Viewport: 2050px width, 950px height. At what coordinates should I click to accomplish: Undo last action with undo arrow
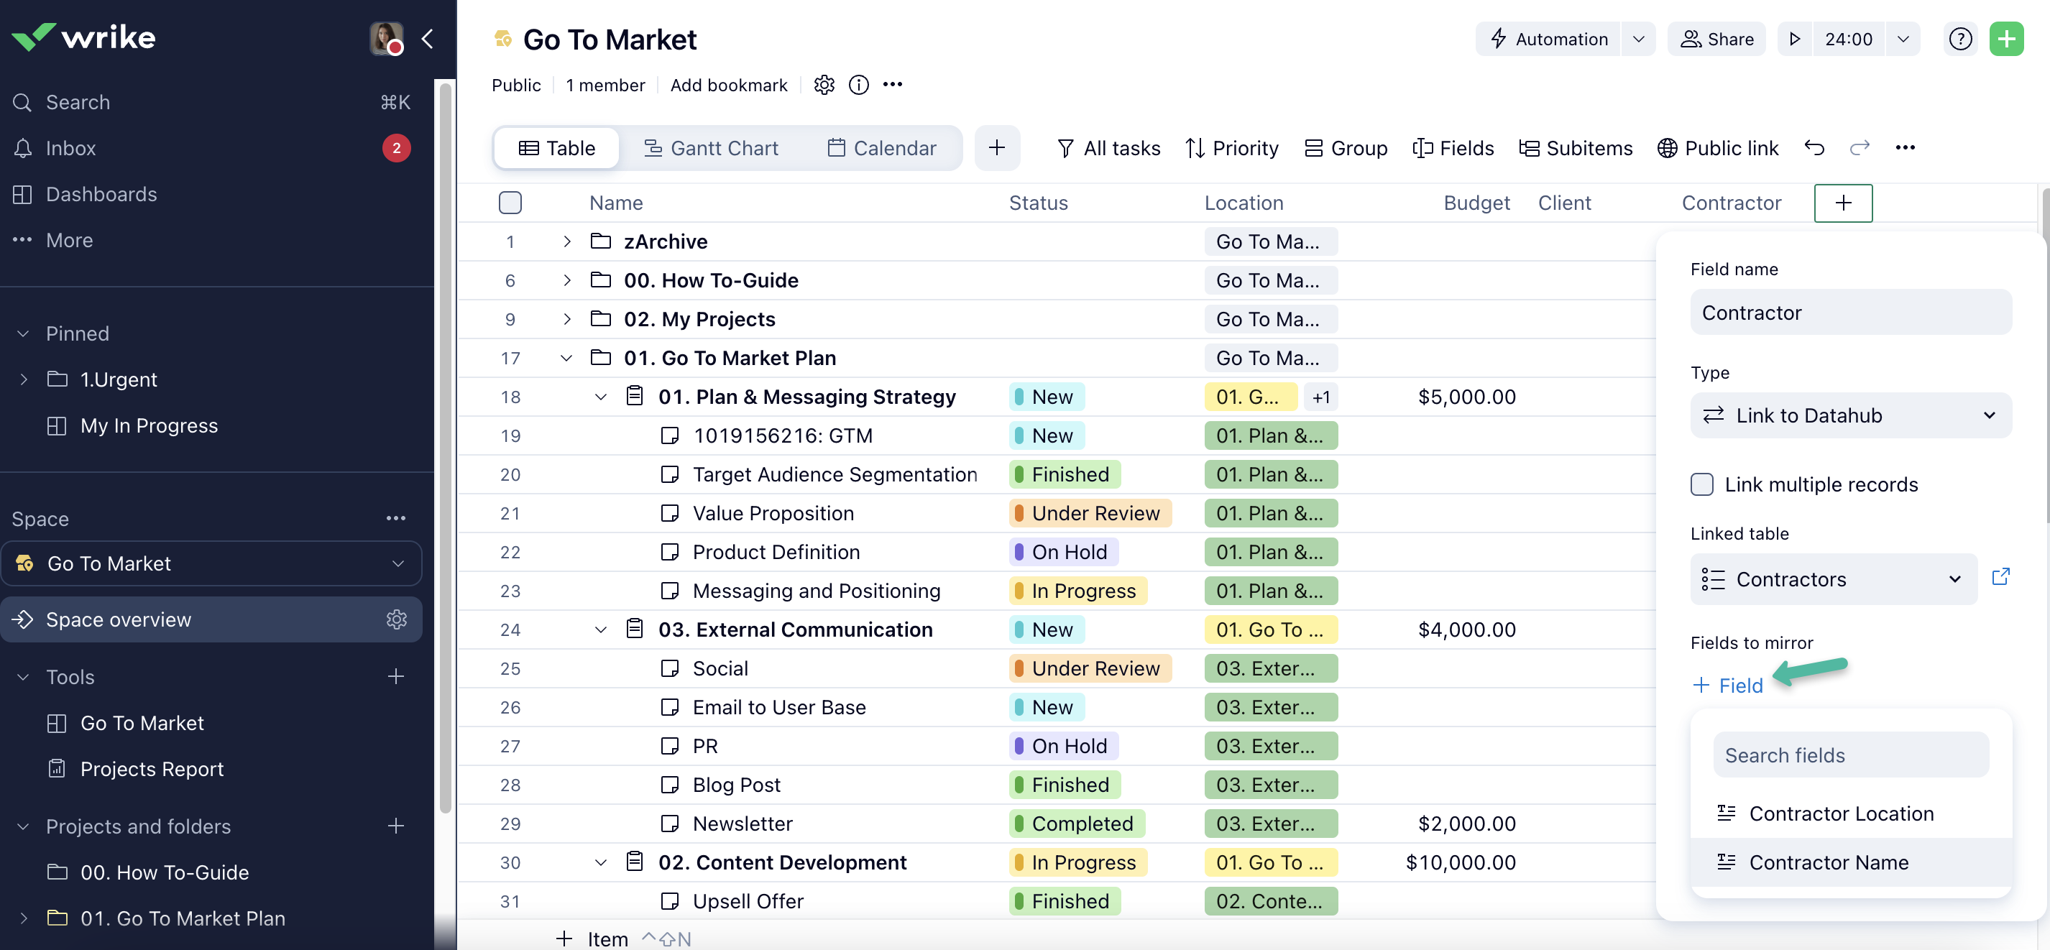click(1814, 148)
